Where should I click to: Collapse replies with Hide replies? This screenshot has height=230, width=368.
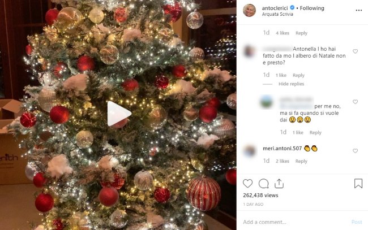click(x=292, y=84)
